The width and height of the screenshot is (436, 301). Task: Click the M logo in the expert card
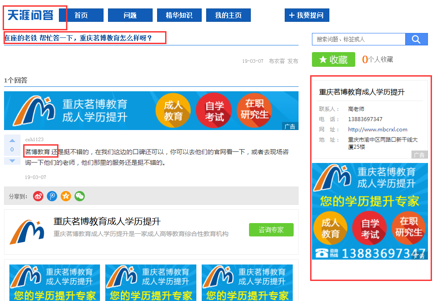pos(27,232)
